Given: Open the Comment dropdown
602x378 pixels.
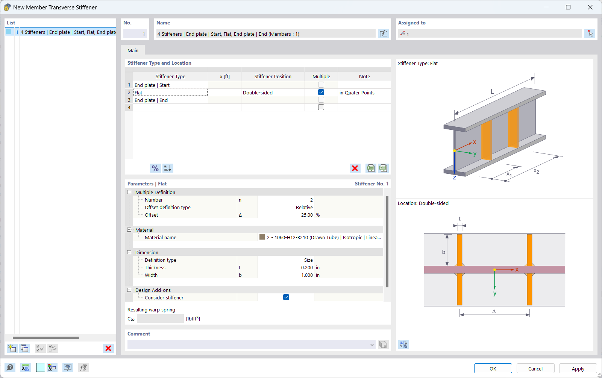Looking at the screenshot, I should pos(372,345).
